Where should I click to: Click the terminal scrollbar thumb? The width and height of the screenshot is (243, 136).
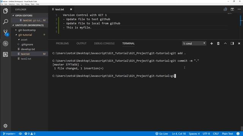click(242, 128)
